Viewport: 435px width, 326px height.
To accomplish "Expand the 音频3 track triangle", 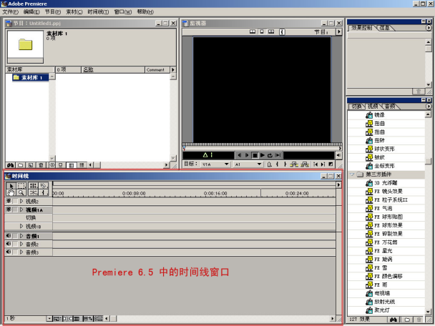I will pos(21,252).
